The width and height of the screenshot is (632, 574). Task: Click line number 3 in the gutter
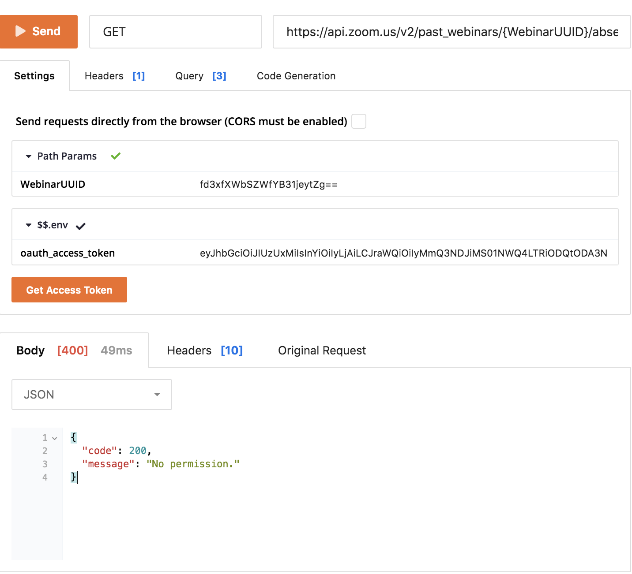(x=45, y=464)
